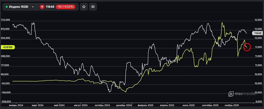This screenshot has width=264, height=109.
Task: Add Индекс RGBI to favorites with star
Action: (84, 7)
